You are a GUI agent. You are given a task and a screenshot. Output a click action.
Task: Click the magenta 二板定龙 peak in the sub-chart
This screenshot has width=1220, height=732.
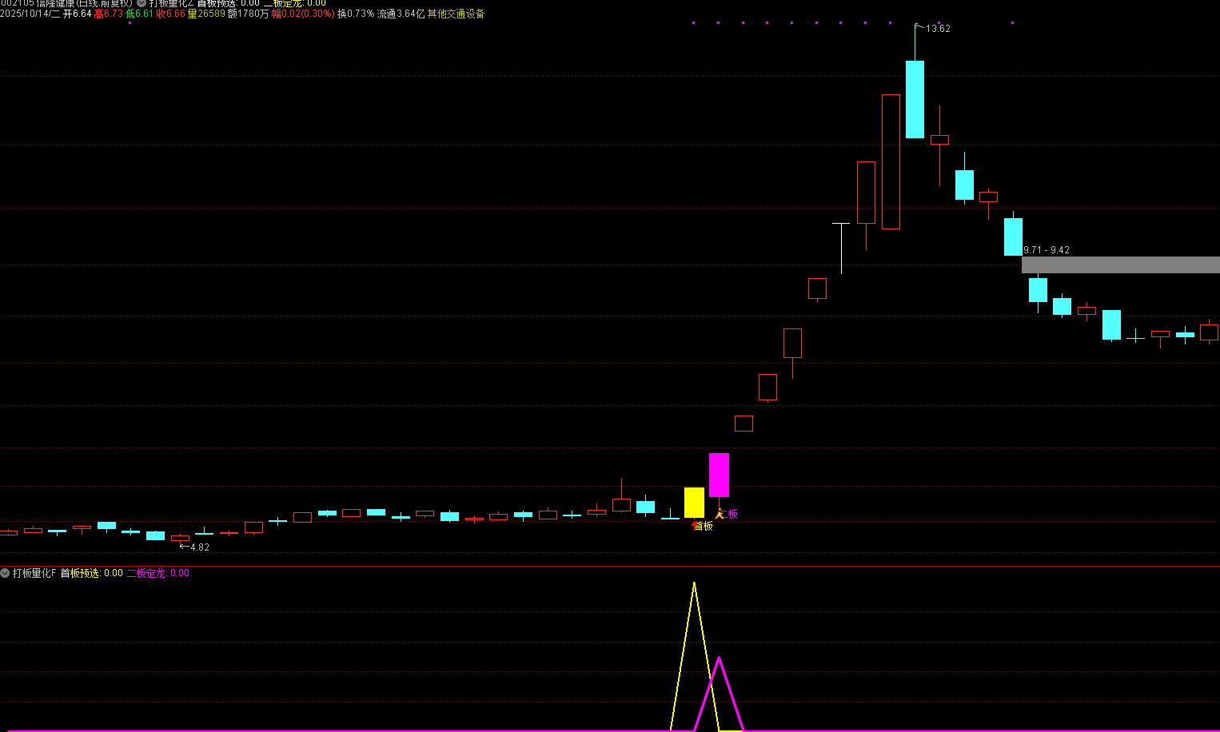click(719, 659)
